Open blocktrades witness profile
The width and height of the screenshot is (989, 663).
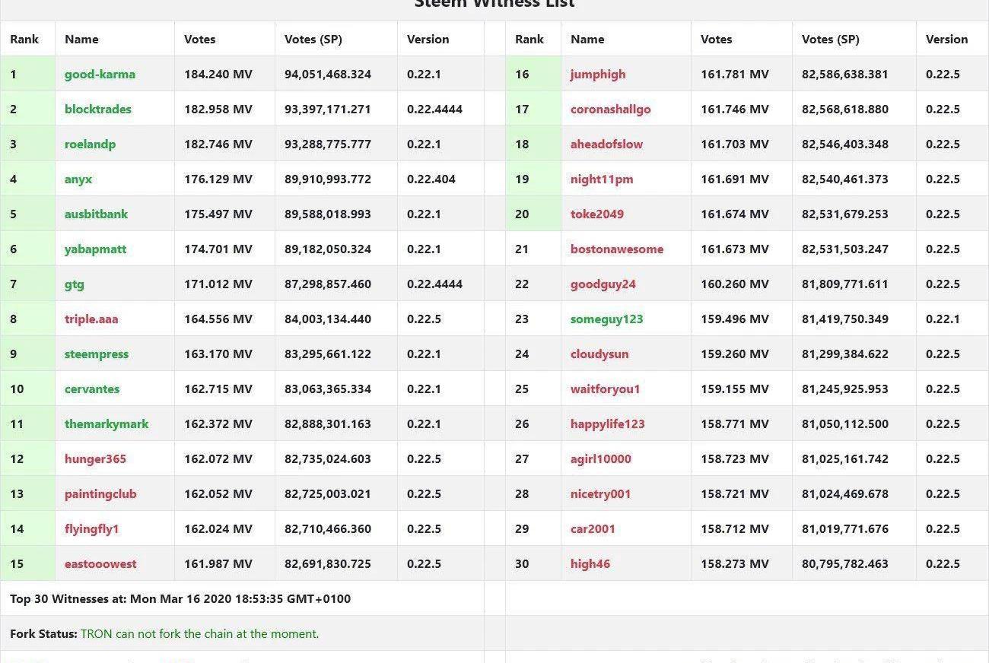(x=97, y=109)
